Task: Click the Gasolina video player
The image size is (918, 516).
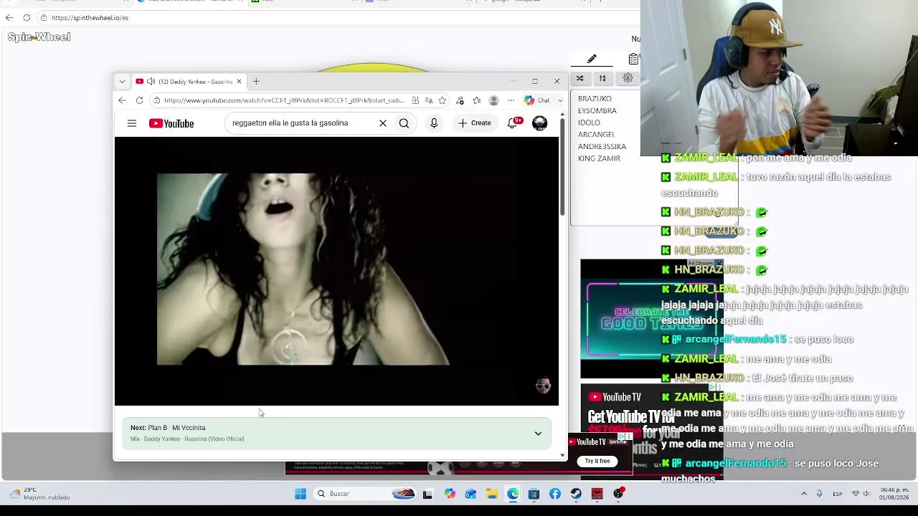Action: click(x=336, y=271)
